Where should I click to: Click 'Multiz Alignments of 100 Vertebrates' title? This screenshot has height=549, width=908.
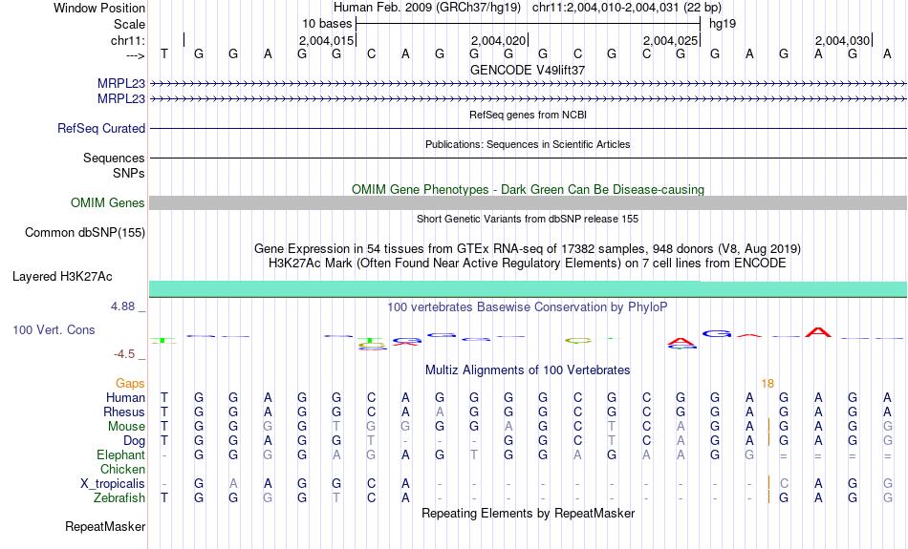click(x=528, y=370)
